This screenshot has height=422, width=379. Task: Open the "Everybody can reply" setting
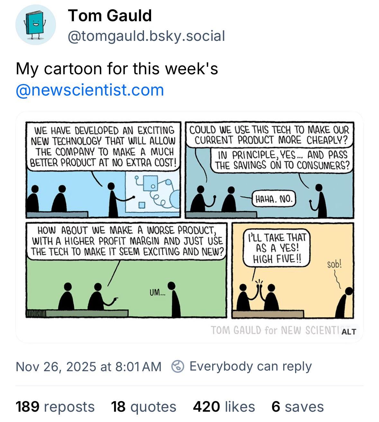(250, 366)
